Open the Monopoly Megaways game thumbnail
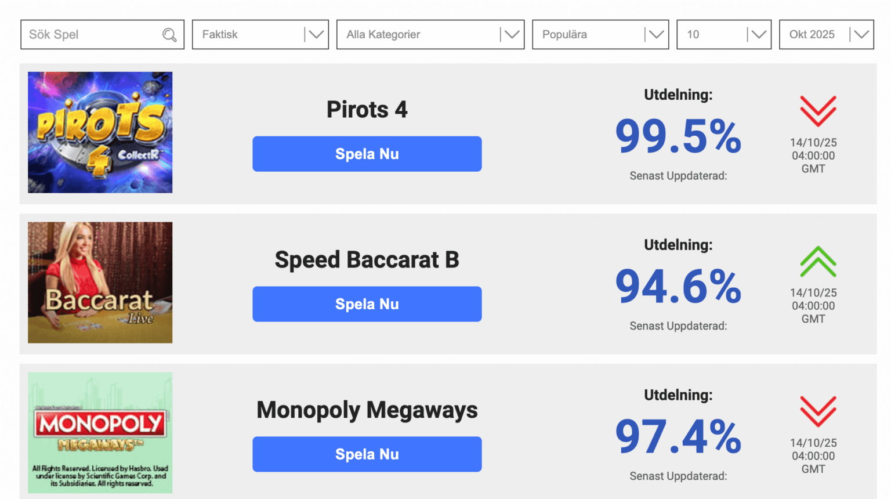891x499 pixels. click(x=100, y=433)
